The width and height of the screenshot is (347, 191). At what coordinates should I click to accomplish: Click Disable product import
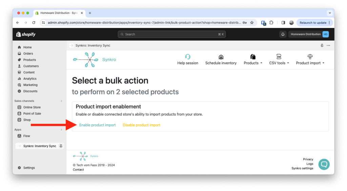click(x=141, y=125)
